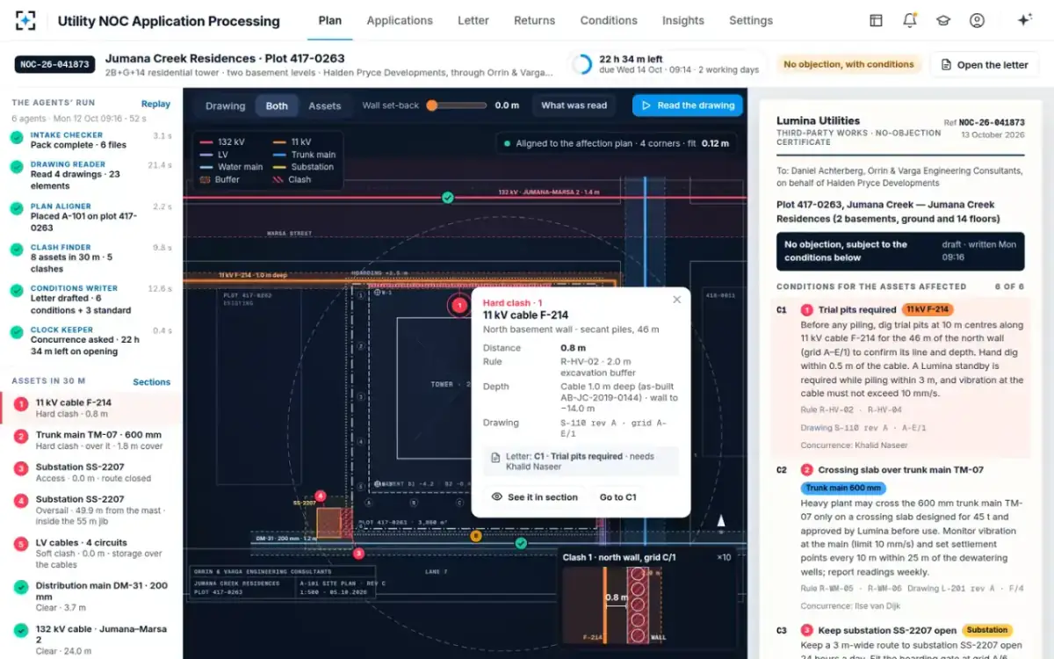Image resolution: width=1054 pixels, height=659 pixels.
Task: Click red badge 2 beside condition C2
Action: coord(807,470)
